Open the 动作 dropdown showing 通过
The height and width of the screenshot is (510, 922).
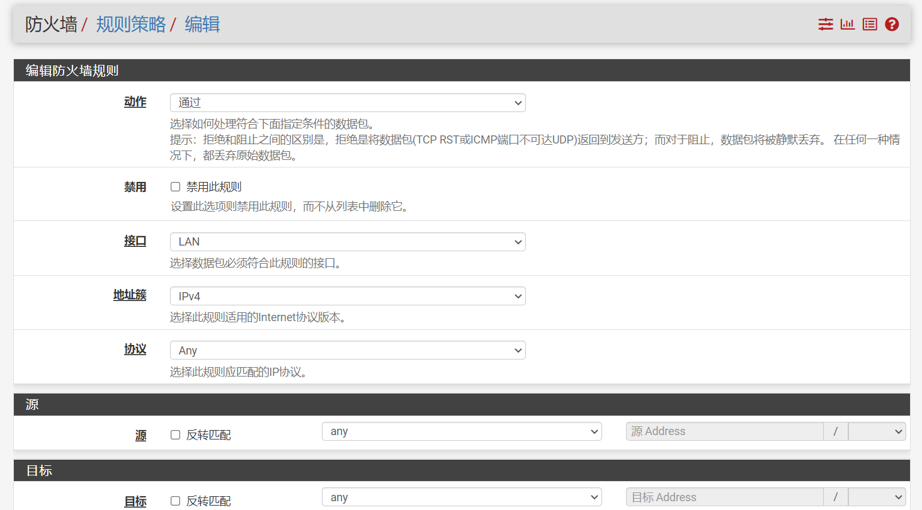(348, 103)
